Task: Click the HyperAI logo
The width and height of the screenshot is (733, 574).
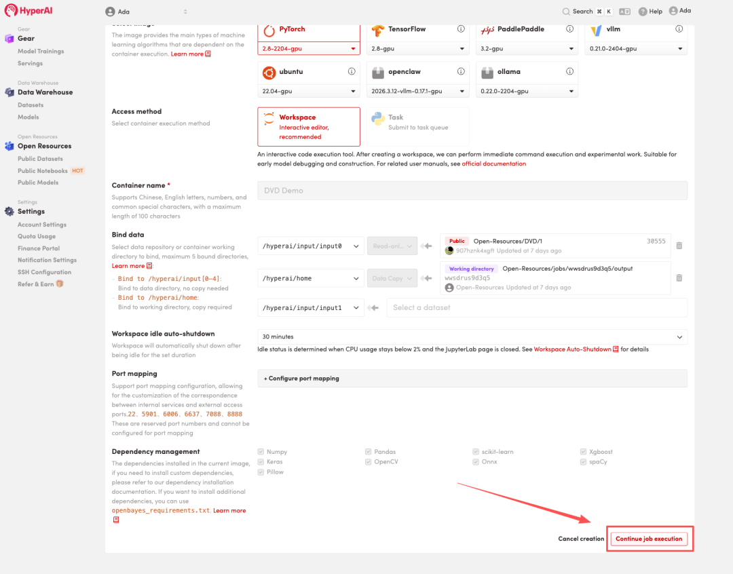Action: (x=29, y=10)
